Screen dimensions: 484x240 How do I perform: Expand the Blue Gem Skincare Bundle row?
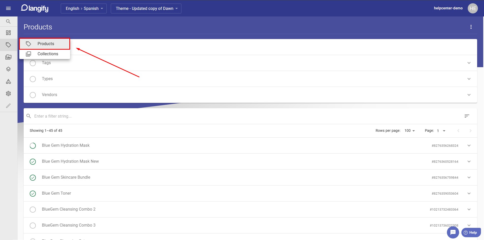(x=469, y=177)
